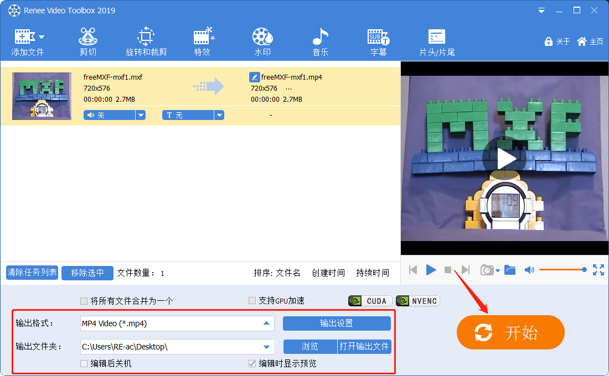This screenshot has height=376, width=609.
Task: Go to 主页 homepage
Action: pos(589,41)
